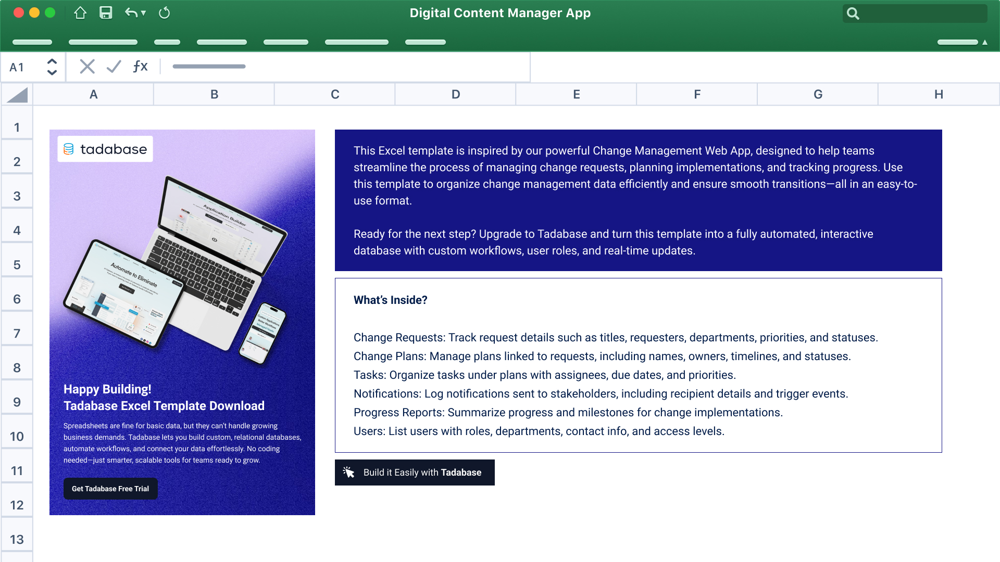Select column E header

point(577,95)
